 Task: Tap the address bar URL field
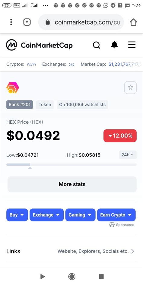(81, 22)
